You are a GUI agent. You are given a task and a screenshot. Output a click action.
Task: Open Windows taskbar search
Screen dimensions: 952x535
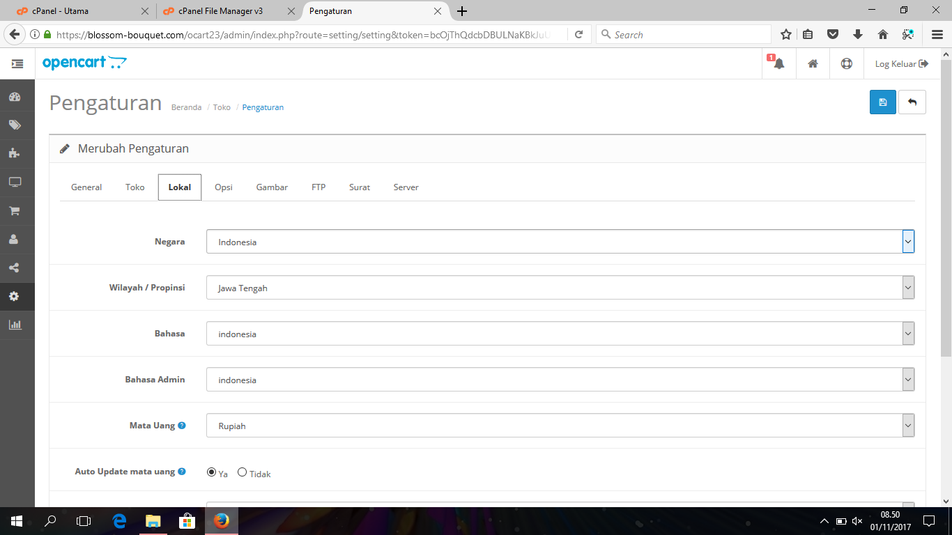tap(50, 520)
